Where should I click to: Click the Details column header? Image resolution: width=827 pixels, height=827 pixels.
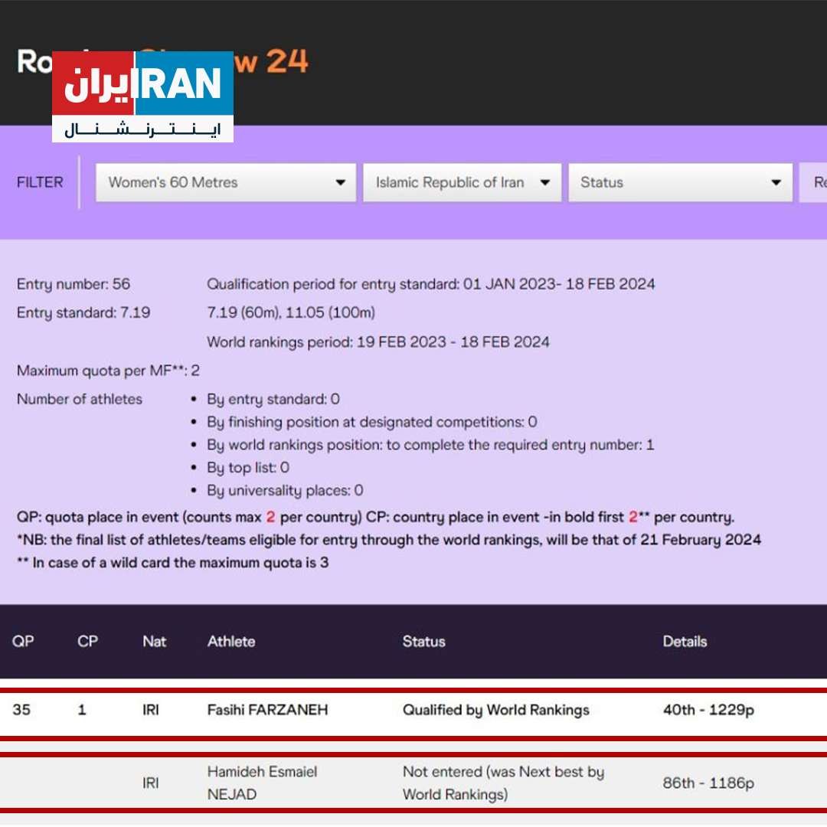tap(685, 642)
